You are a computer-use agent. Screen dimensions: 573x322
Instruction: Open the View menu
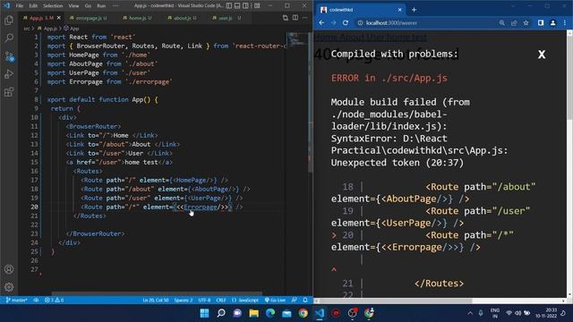click(x=73, y=6)
